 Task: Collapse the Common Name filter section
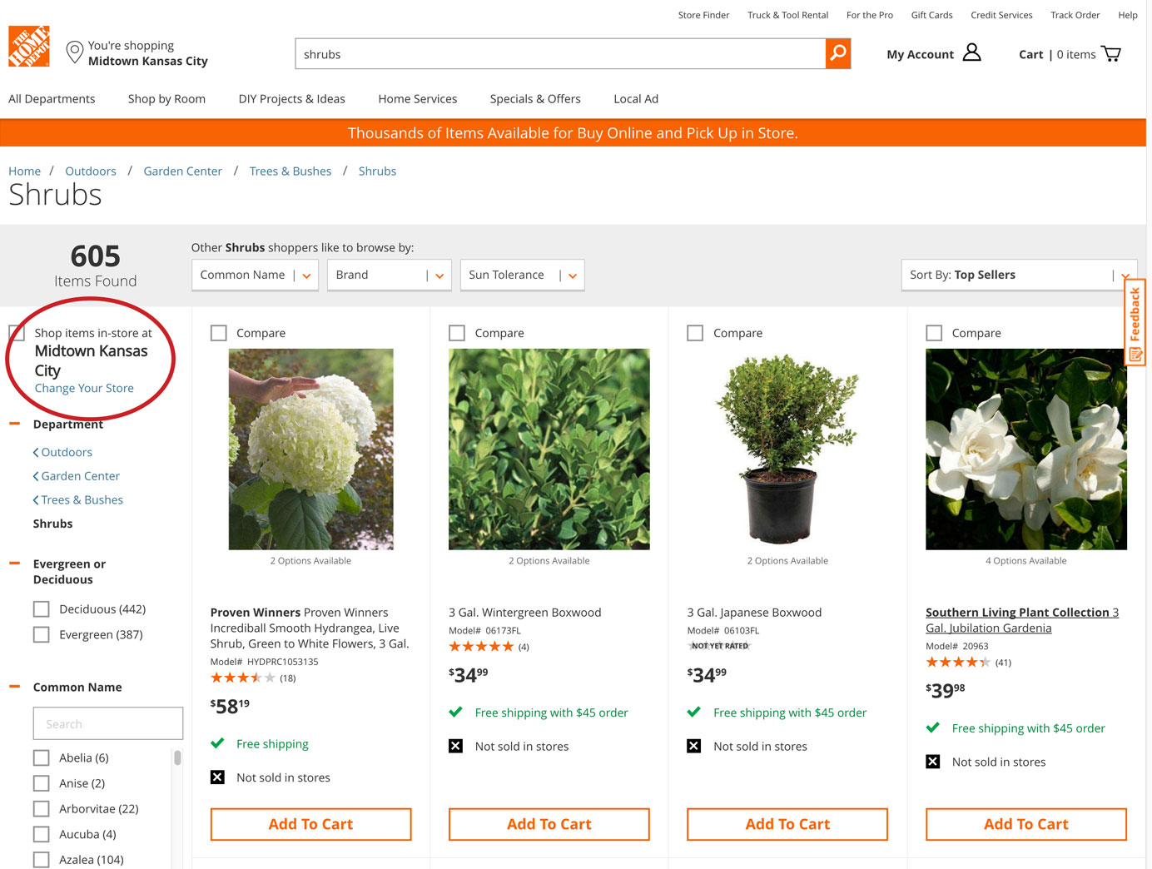coord(14,687)
